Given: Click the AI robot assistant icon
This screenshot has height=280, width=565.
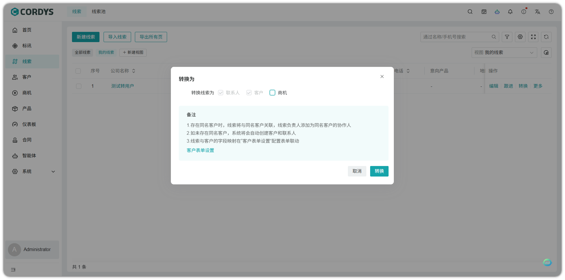Looking at the screenshot, I should pyautogui.click(x=497, y=12).
